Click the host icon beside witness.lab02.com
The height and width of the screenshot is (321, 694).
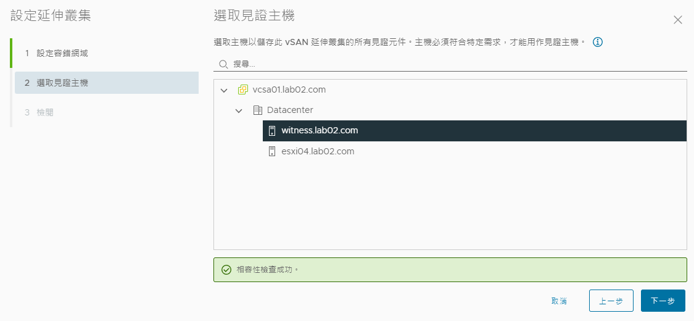coord(272,131)
